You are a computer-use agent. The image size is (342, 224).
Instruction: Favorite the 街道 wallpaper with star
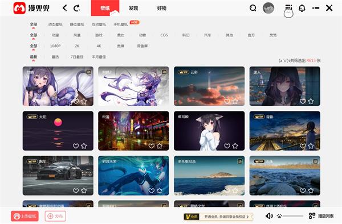[x=160, y=146]
